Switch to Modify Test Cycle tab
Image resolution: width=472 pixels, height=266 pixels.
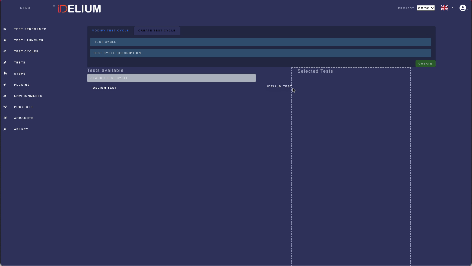(x=110, y=31)
